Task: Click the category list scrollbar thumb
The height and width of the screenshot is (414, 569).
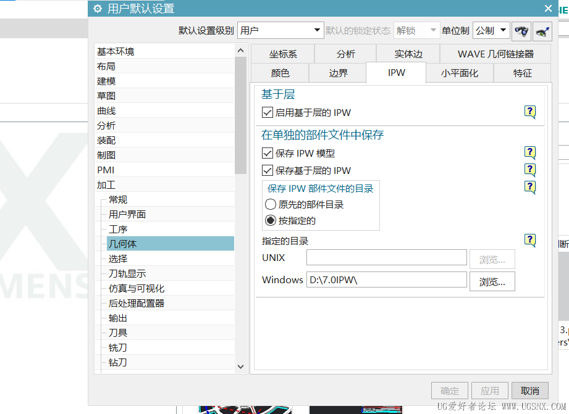Action: [x=240, y=115]
